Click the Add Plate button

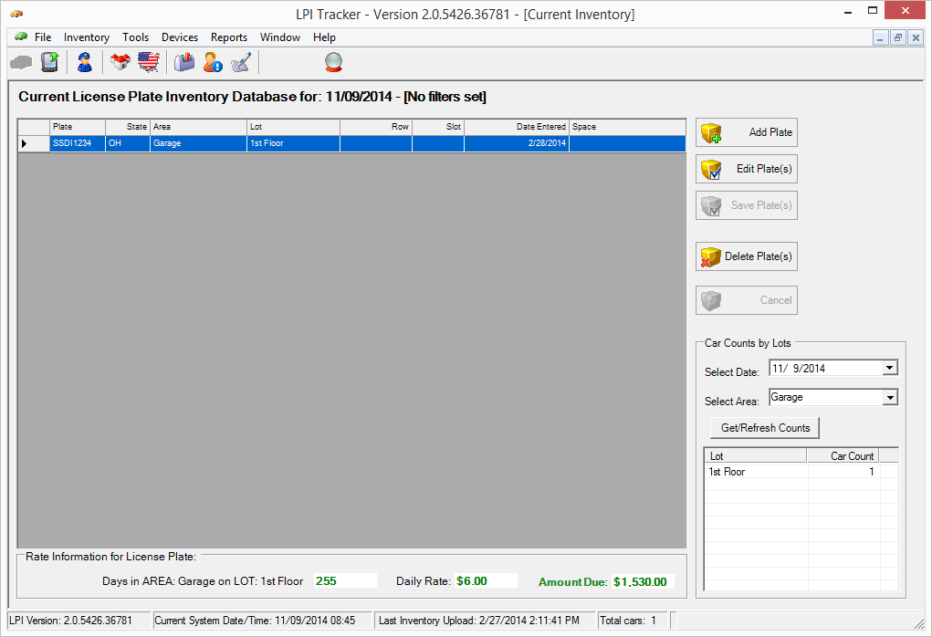pyautogui.click(x=746, y=132)
